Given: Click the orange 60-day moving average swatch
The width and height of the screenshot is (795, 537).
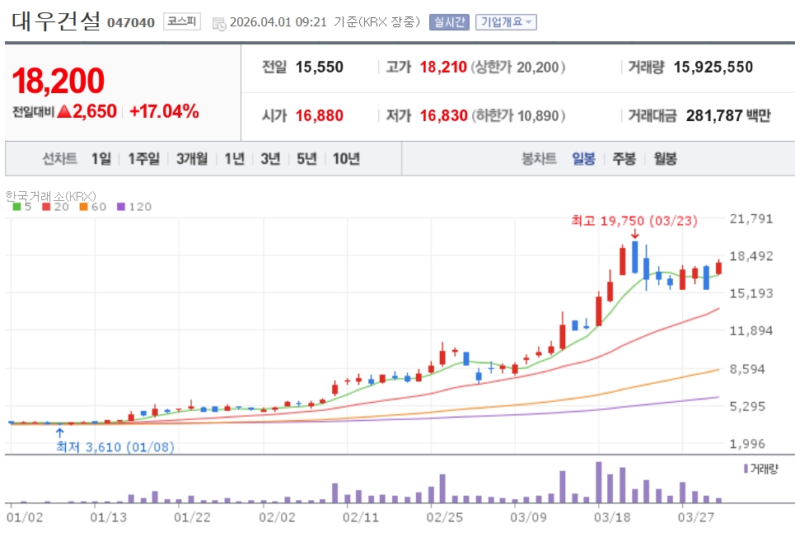Looking at the screenshot, I should point(84,207).
